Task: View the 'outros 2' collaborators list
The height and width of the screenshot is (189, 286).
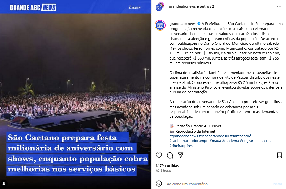Action: pos(207,6)
